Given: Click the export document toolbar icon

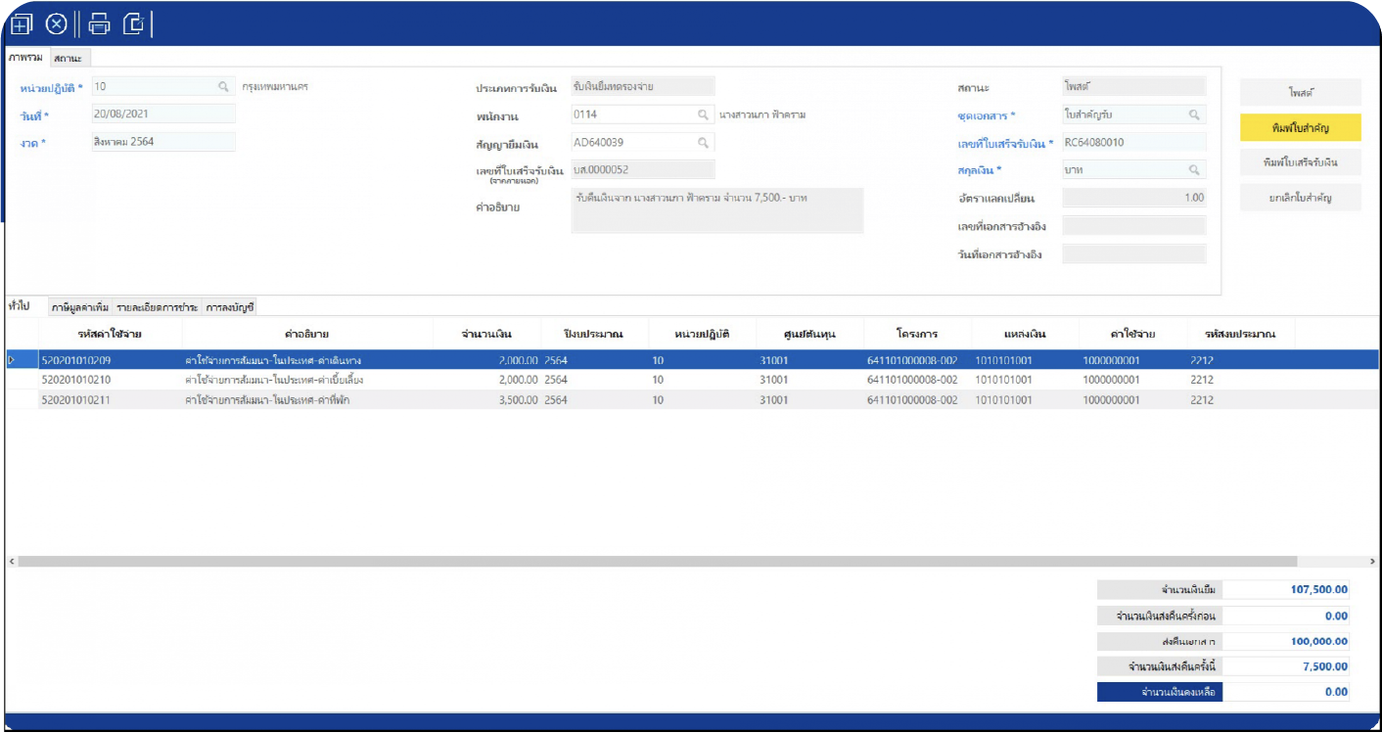Looking at the screenshot, I should [134, 23].
